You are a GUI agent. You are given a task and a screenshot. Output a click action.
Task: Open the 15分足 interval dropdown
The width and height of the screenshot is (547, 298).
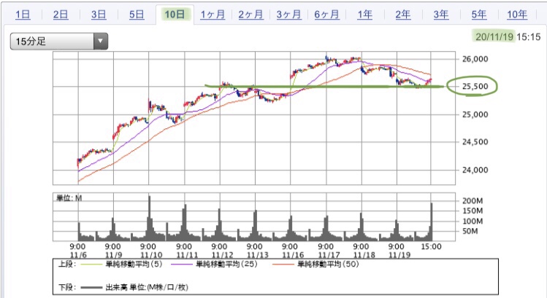(59, 42)
